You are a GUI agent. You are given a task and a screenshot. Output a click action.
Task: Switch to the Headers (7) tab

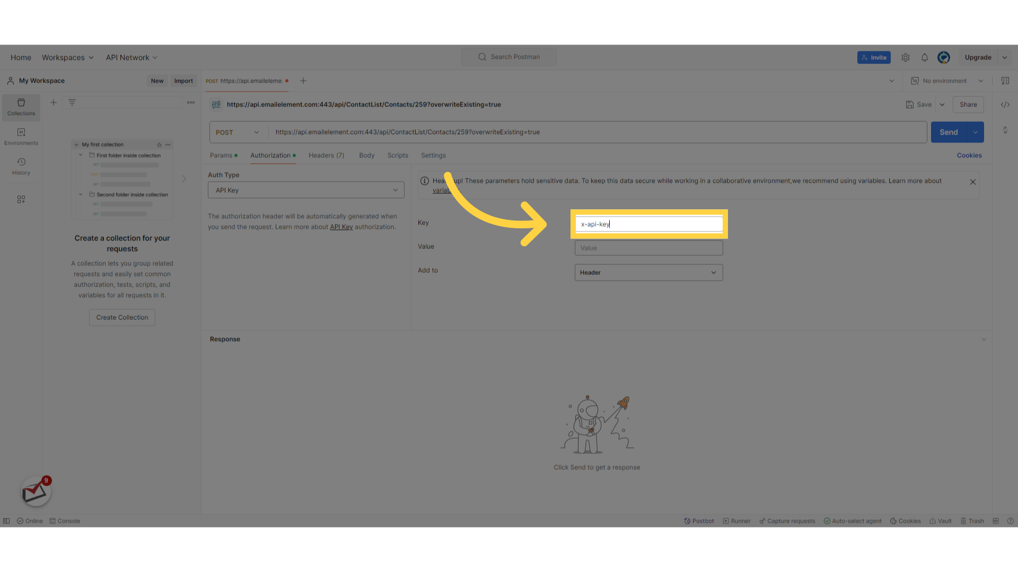pos(327,156)
